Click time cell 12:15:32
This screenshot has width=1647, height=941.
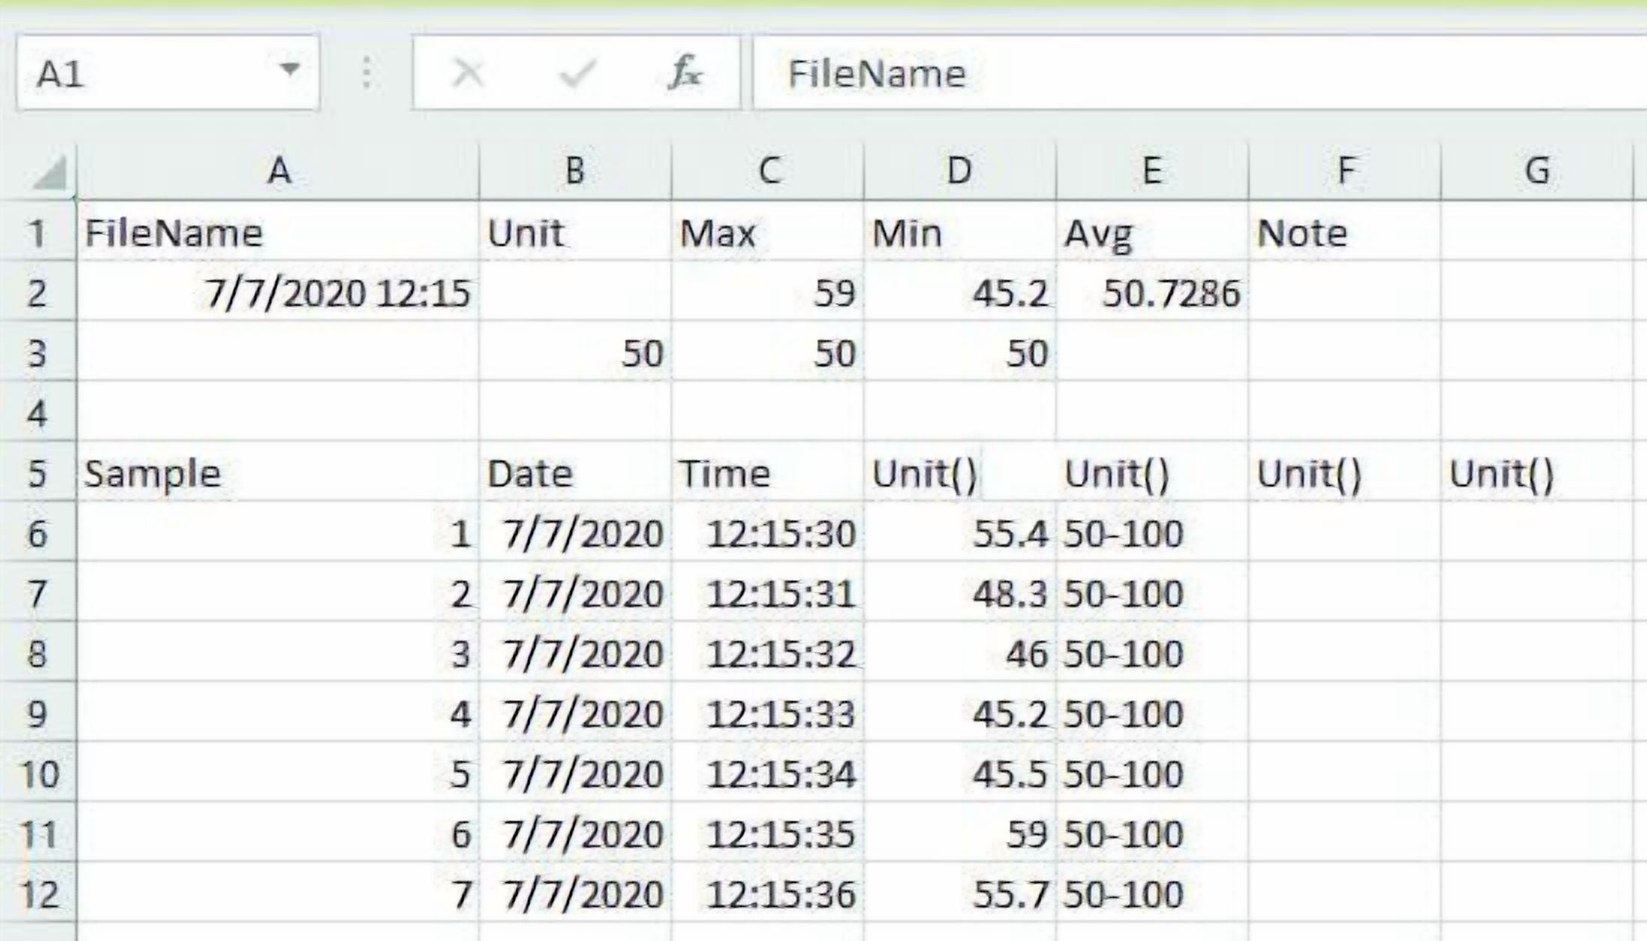[x=768, y=652]
